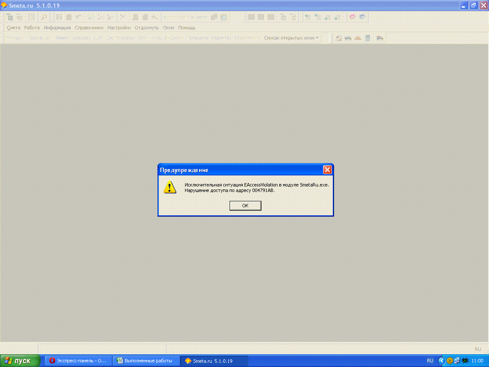Click the clipboard paste icon in the toolbar
This screenshot has height=367, width=489.
click(224, 17)
